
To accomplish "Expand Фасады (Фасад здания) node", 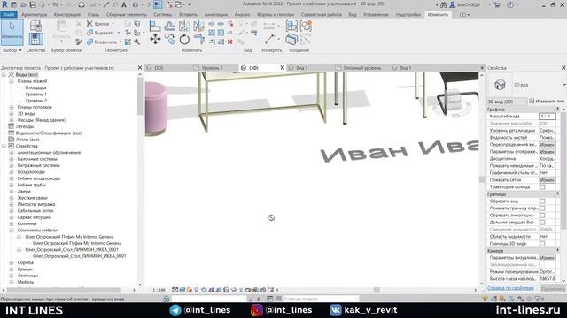I will [x=12, y=120].
